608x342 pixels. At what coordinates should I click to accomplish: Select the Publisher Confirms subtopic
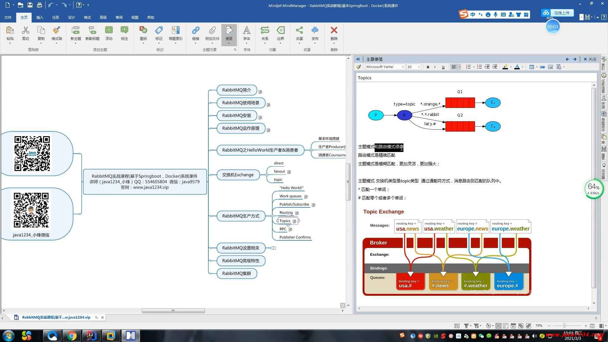tap(295, 237)
